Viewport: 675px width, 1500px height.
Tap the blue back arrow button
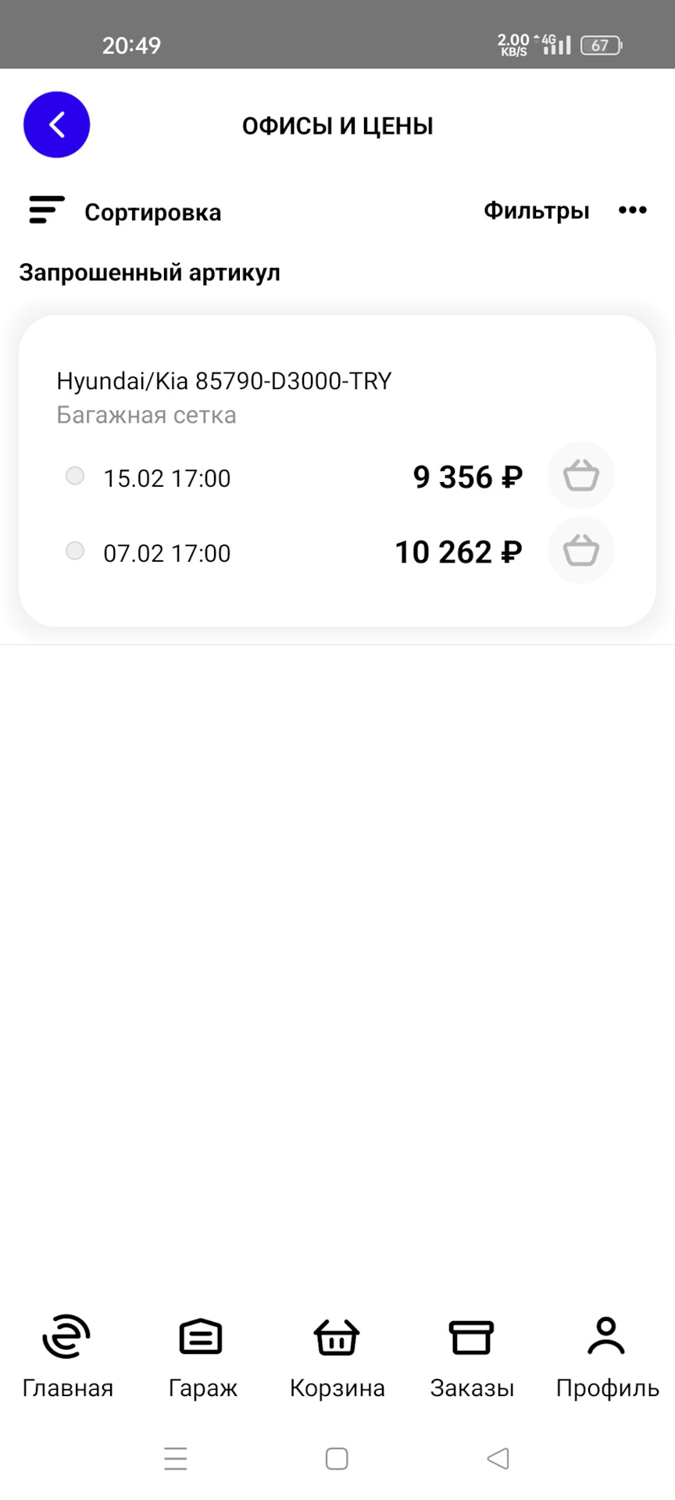[x=57, y=125]
